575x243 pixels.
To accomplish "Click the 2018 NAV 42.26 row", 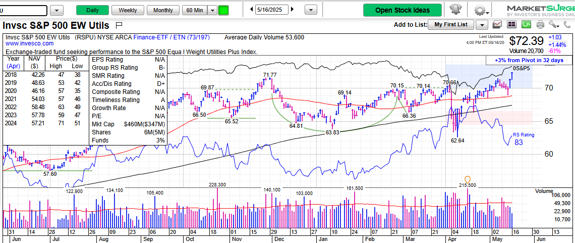I will coord(45,75).
